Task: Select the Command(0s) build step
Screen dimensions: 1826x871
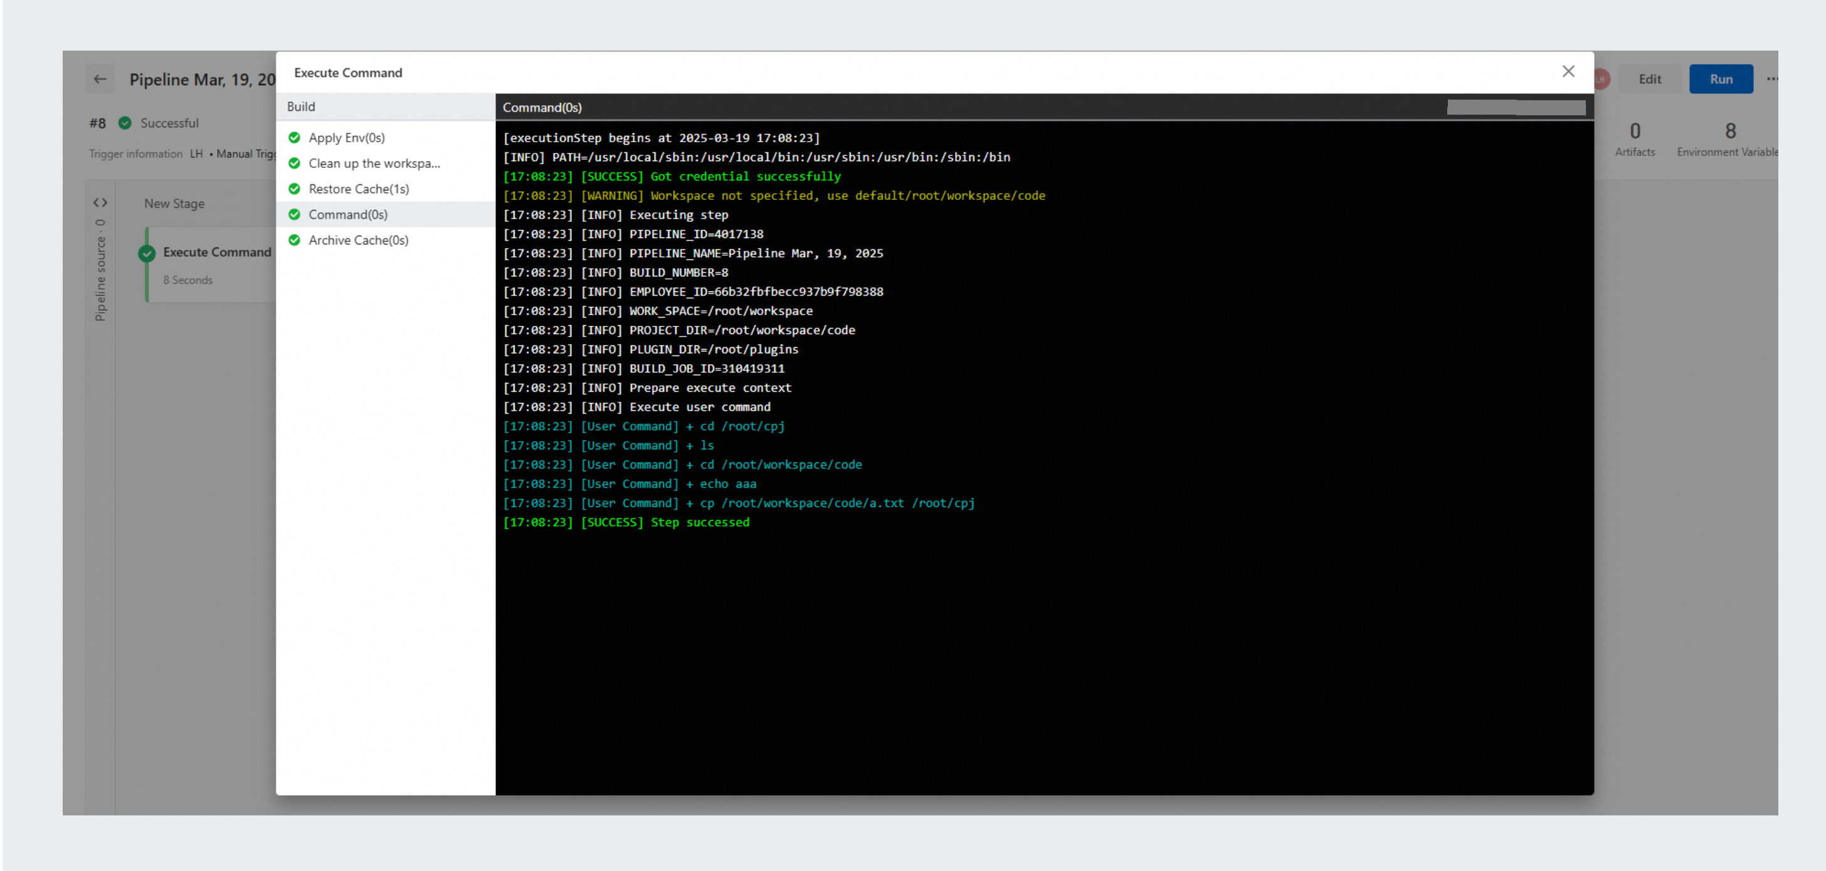Action: pos(348,214)
